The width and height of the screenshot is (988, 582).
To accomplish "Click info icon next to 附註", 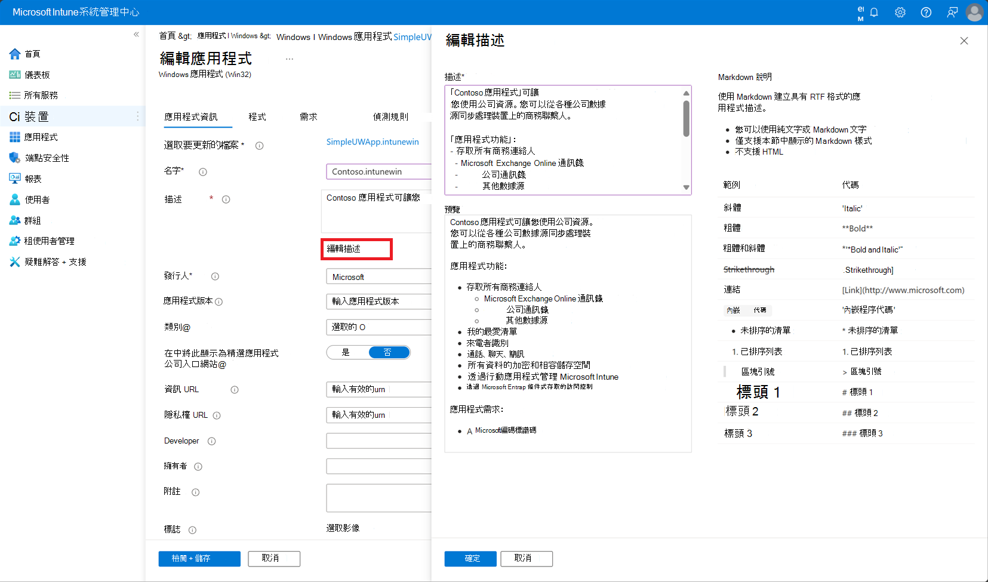I will tap(195, 492).
